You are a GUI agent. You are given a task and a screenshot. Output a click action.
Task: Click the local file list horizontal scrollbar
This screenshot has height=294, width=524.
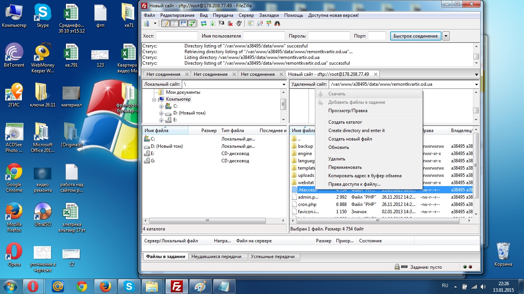[x=206, y=221]
